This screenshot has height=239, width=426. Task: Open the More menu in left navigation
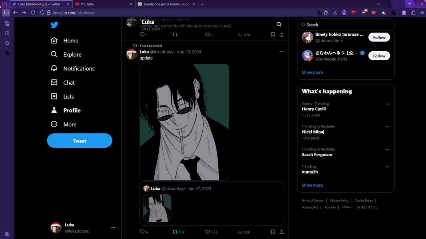[64, 125]
